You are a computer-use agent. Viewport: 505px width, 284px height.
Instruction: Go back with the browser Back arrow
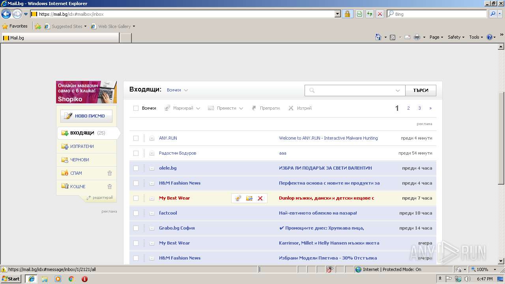[6, 14]
